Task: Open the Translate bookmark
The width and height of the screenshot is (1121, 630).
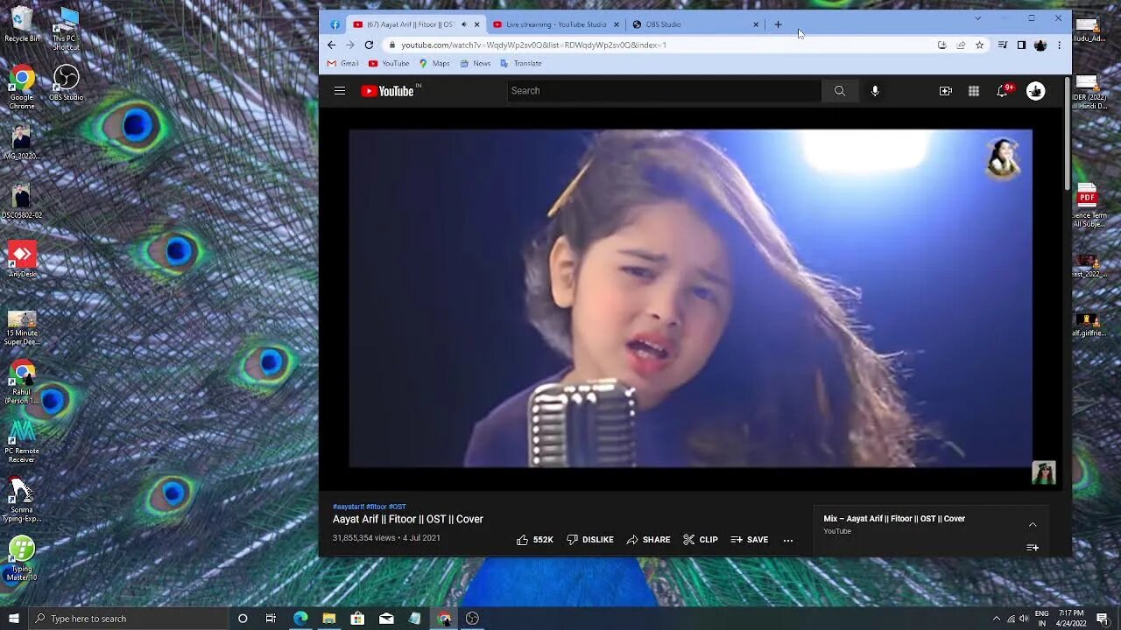Action: (x=521, y=63)
